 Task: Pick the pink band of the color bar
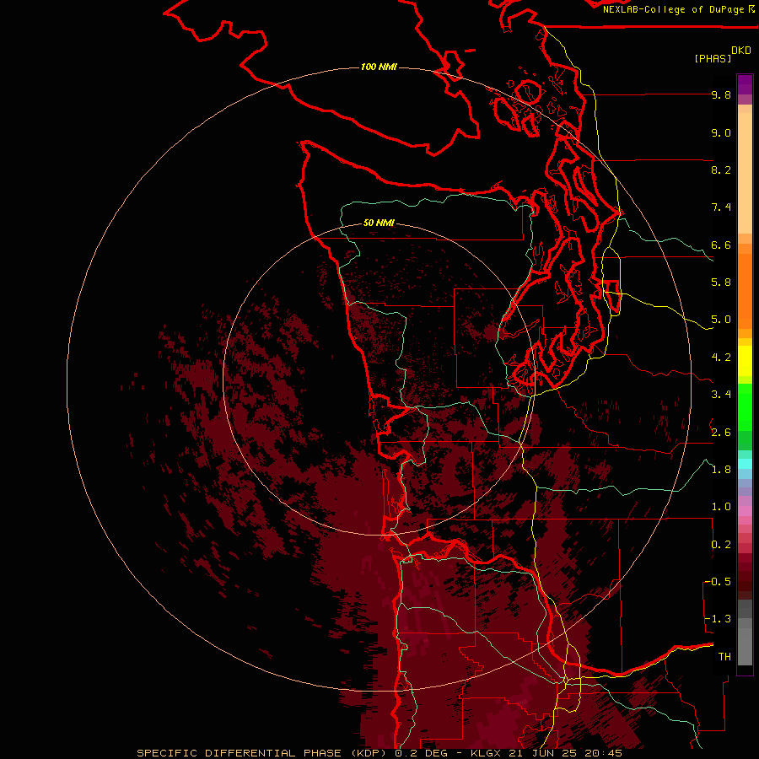[x=745, y=511]
